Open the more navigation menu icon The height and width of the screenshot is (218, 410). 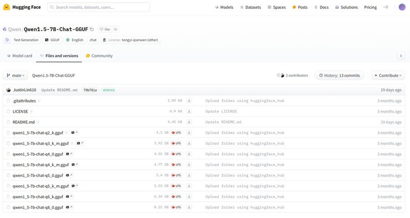coord(386,7)
